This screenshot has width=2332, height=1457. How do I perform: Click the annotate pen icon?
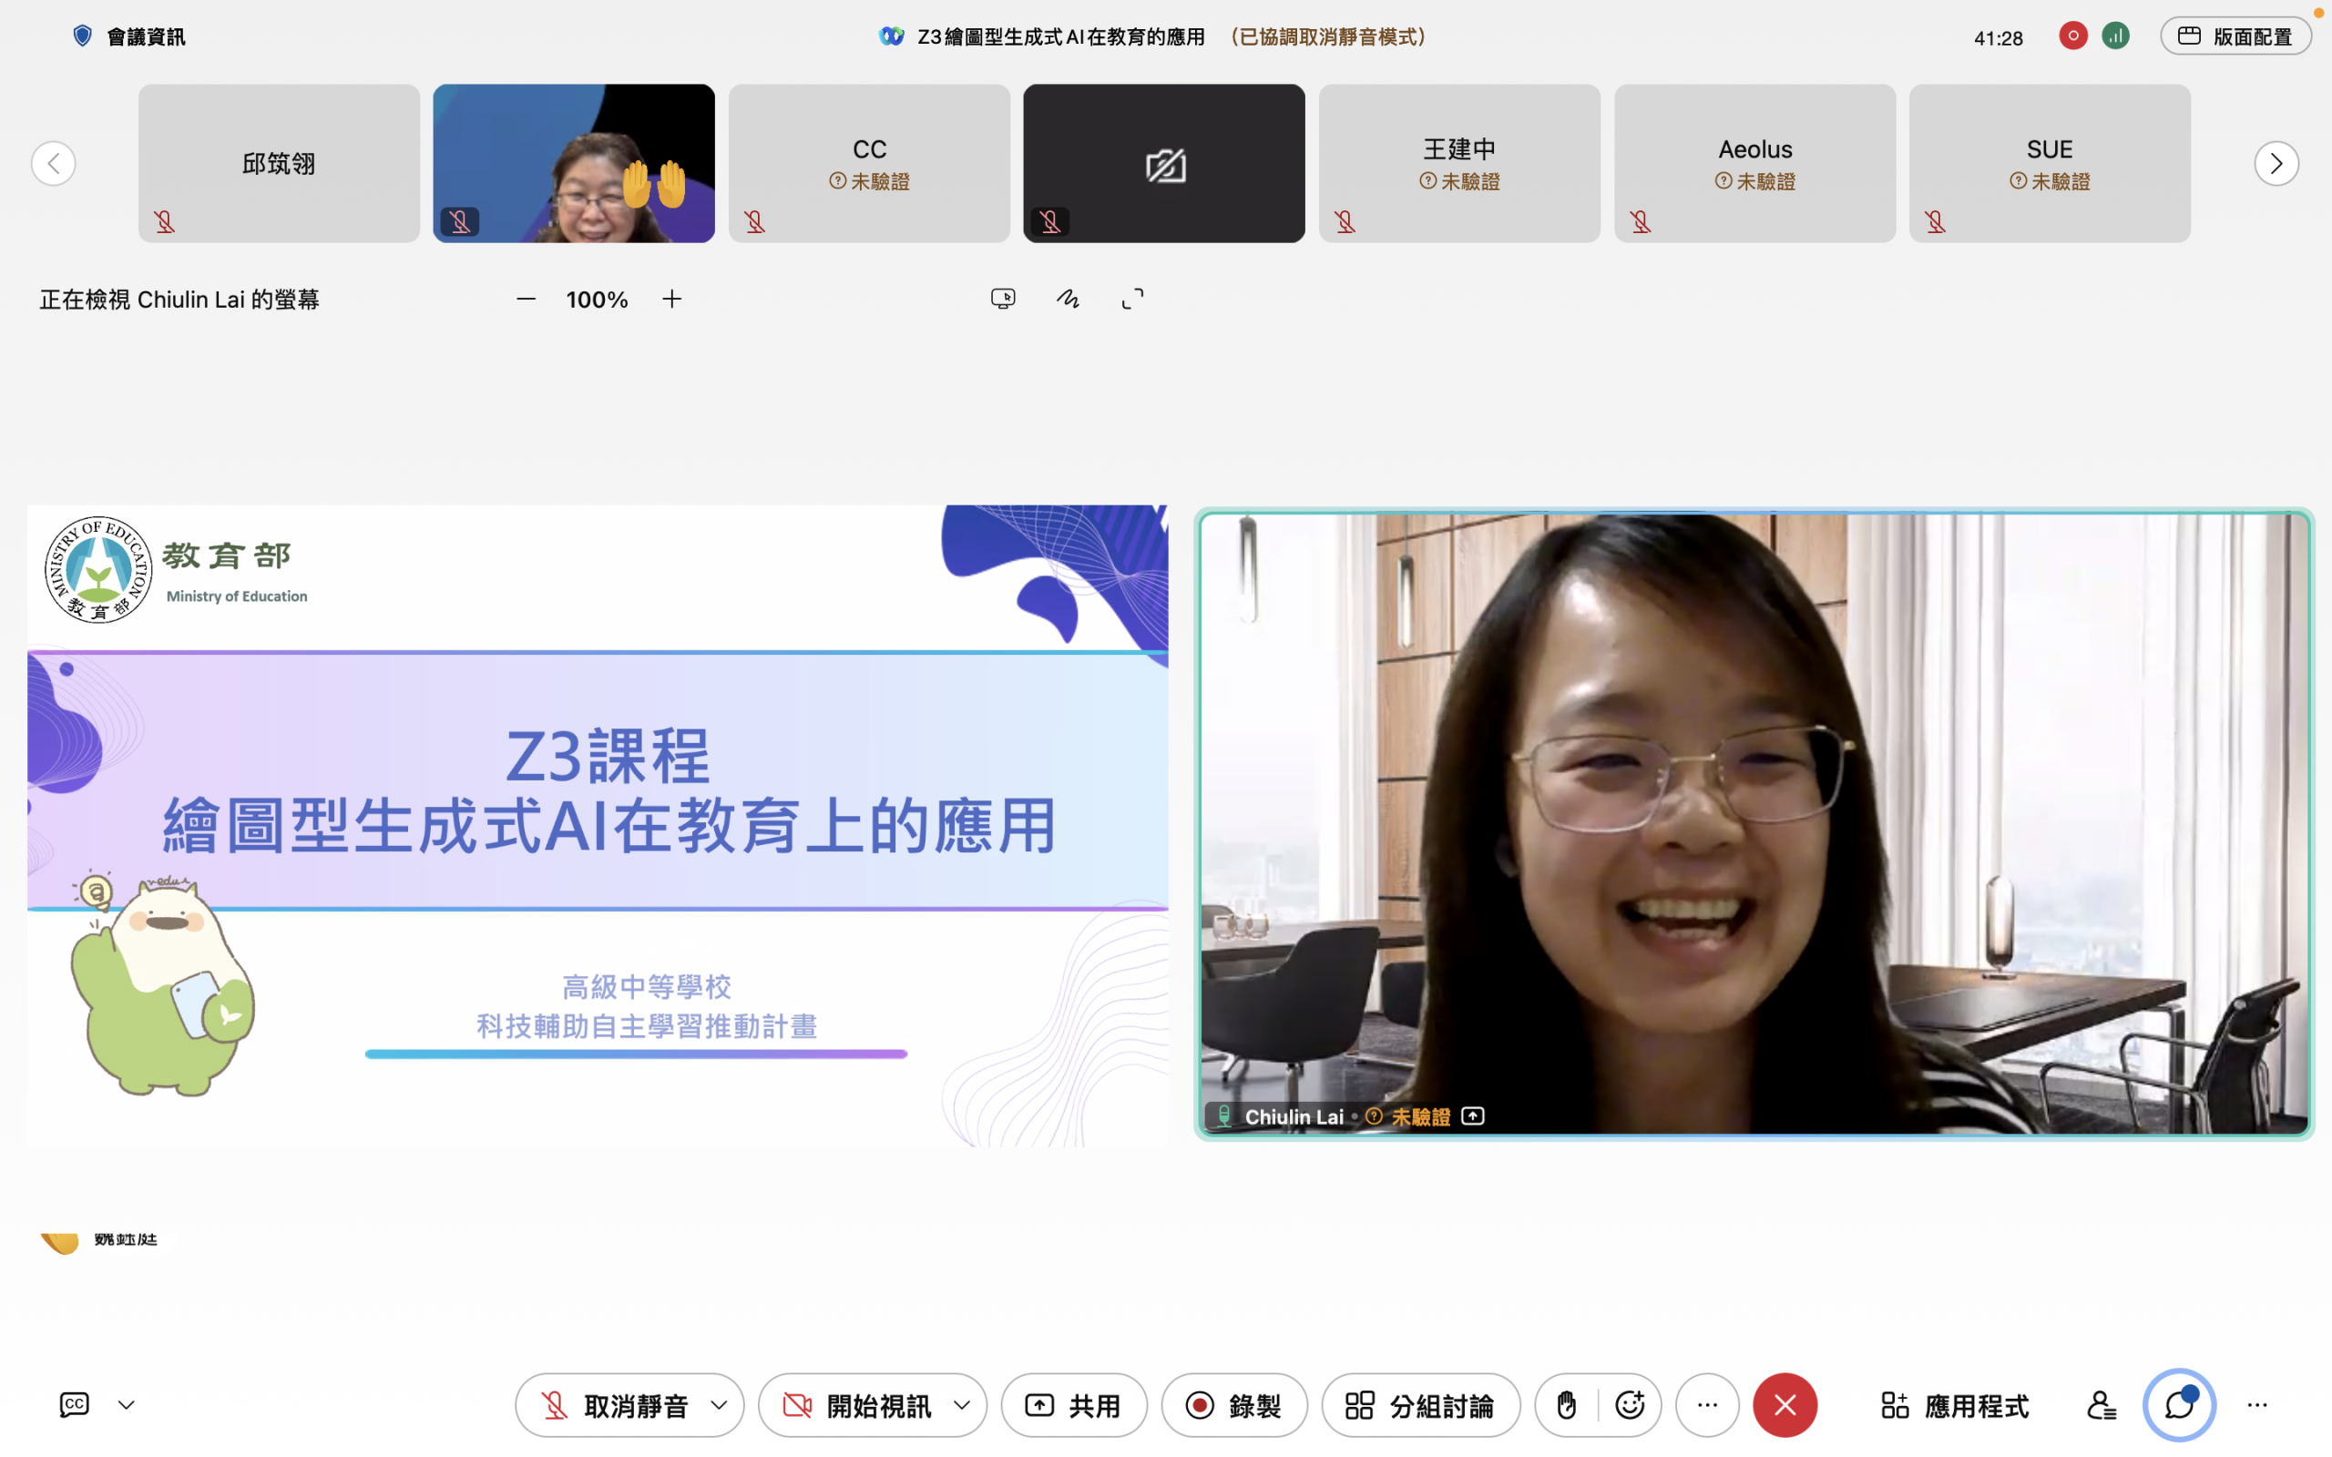tap(1068, 299)
